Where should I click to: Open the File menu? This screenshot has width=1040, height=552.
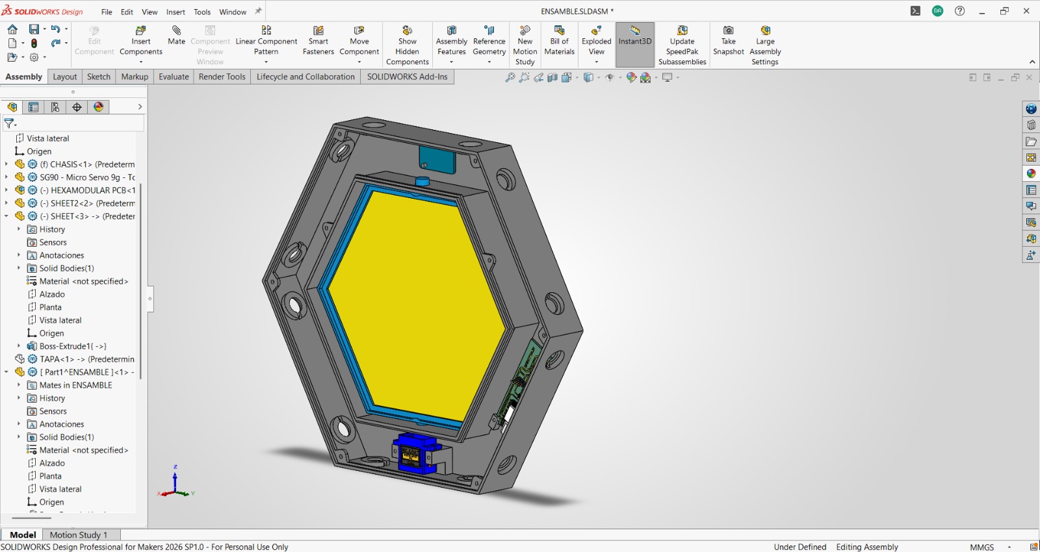pyautogui.click(x=107, y=12)
